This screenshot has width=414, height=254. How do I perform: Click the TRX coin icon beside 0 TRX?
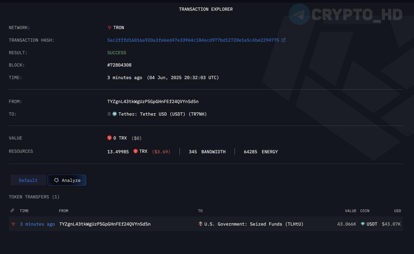tap(109, 138)
